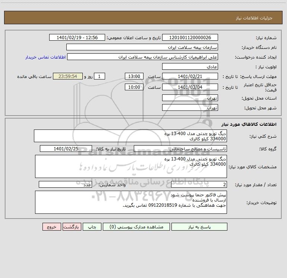Click the label ساعت باقی مانده
Image resolution: width=287 pixels, height=278 pixels.
34,76
